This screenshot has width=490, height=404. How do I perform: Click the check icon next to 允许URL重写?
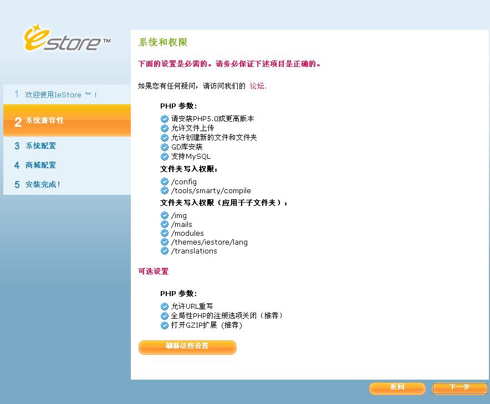point(165,306)
